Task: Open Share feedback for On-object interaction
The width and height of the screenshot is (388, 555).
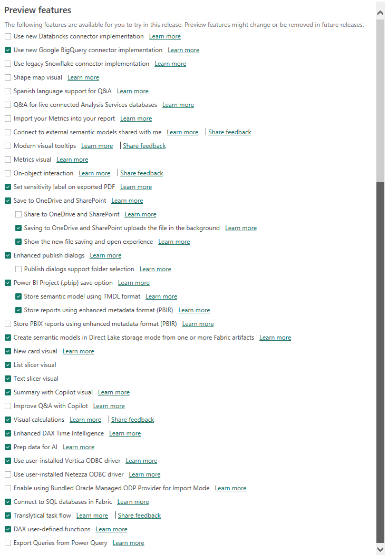Action: coord(141,173)
